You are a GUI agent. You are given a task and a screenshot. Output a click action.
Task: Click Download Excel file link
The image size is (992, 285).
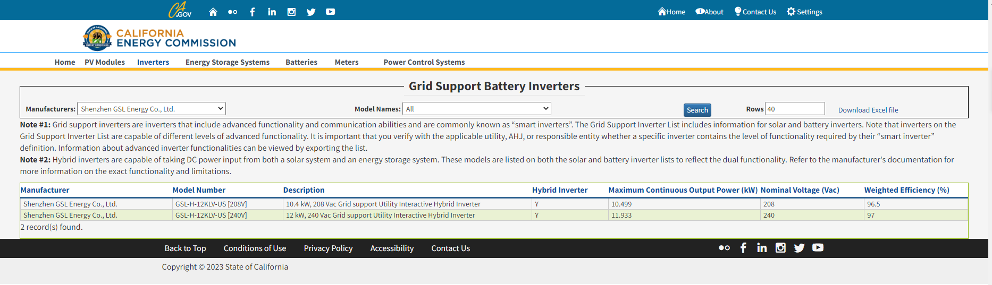click(868, 110)
